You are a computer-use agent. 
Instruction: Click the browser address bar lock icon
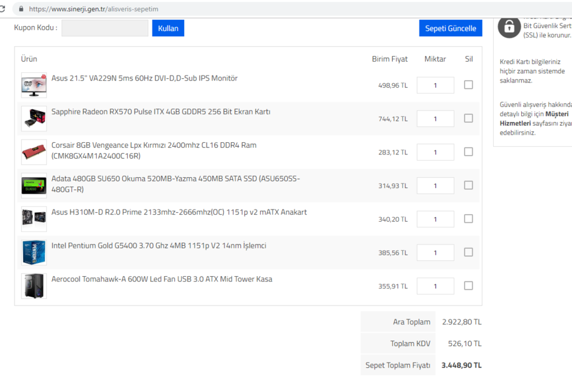tap(21, 9)
